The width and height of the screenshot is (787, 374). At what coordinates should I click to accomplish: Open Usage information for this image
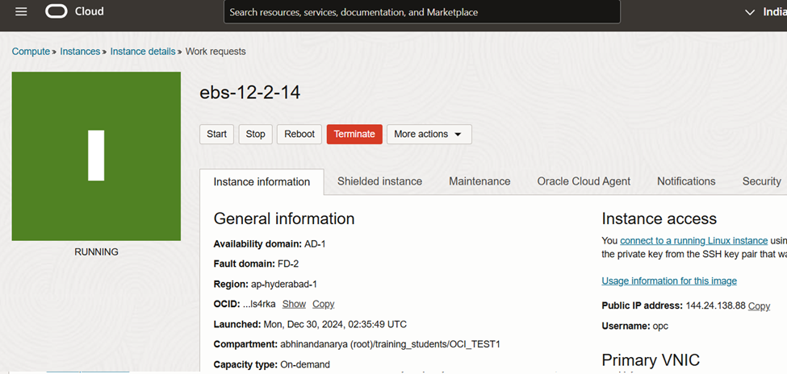pyautogui.click(x=669, y=280)
